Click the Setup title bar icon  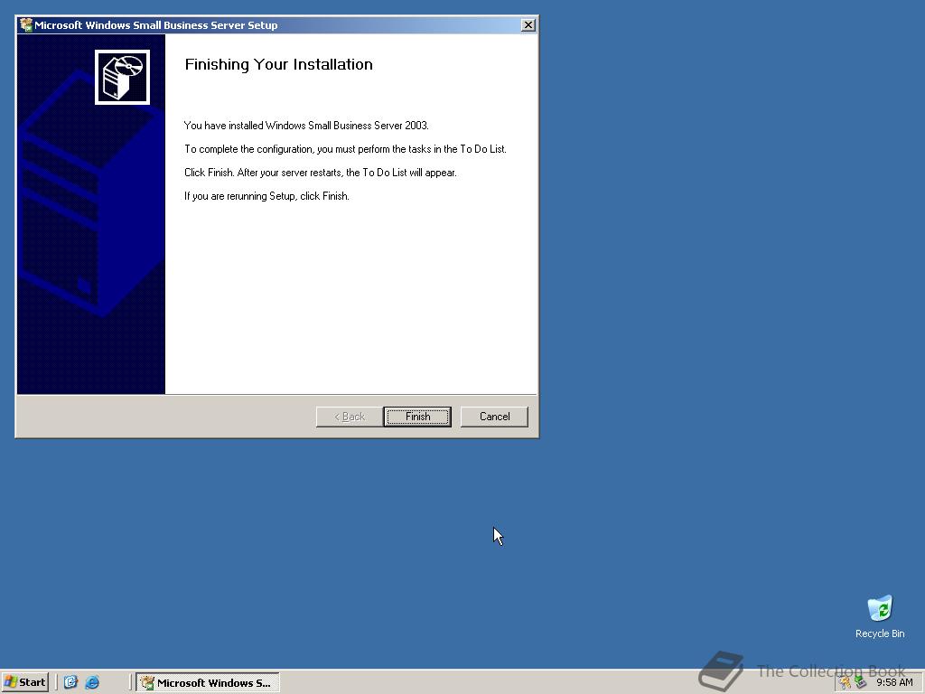pyautogui.click(x=26, y=24)
